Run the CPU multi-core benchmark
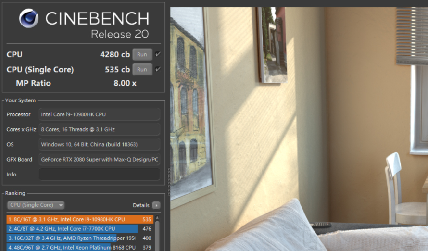428x251 pixels. tap(142, 54)
